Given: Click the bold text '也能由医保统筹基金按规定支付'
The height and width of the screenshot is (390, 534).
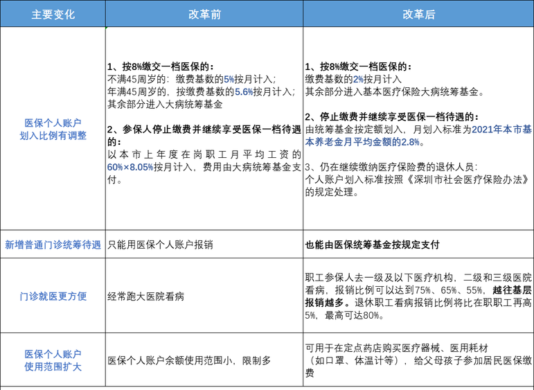Looking at the screenshot, I should (x=372, y=245).
